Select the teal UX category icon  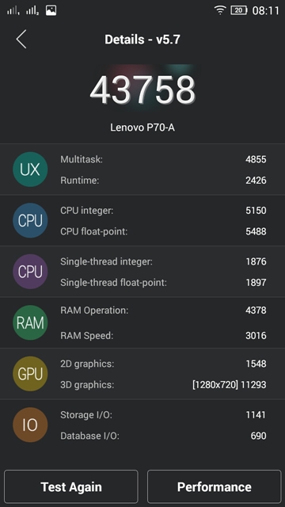(x=30, y=169)
